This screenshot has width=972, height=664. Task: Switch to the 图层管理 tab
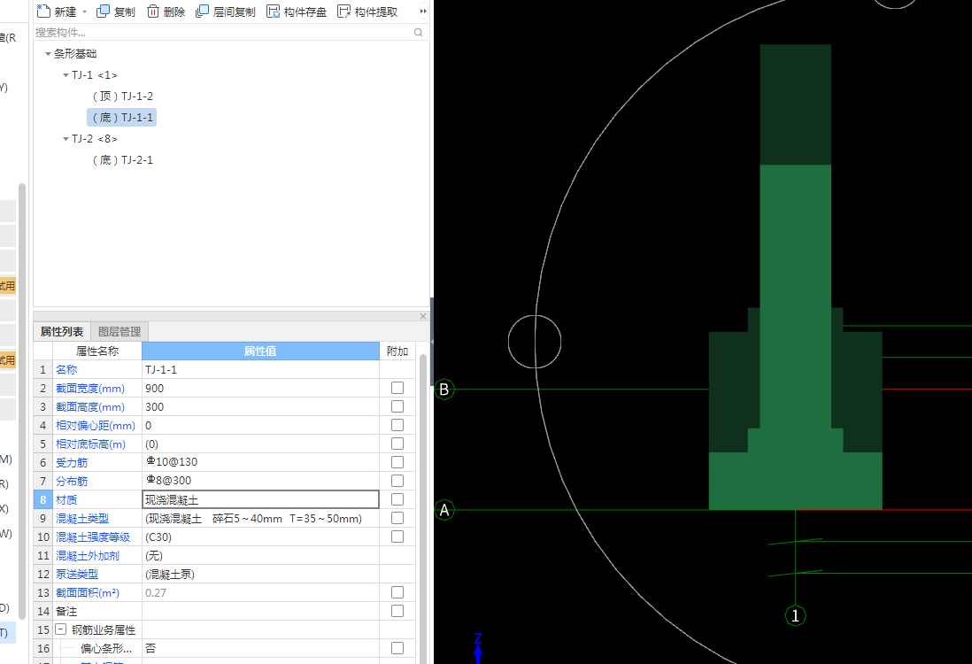coord(120,332)
